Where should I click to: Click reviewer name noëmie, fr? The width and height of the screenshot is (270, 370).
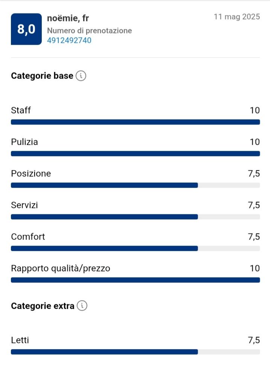68,18
